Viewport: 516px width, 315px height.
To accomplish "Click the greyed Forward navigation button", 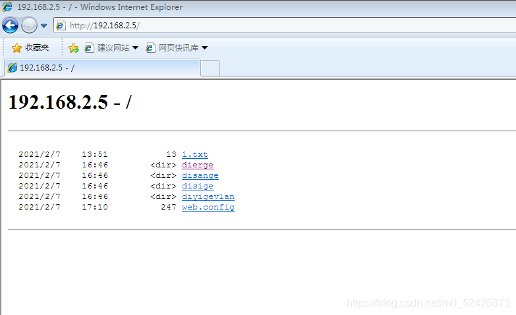I will click(29, 25).
